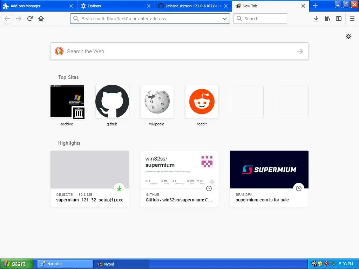Open a new tab with plus button

[x=315, y=6]
